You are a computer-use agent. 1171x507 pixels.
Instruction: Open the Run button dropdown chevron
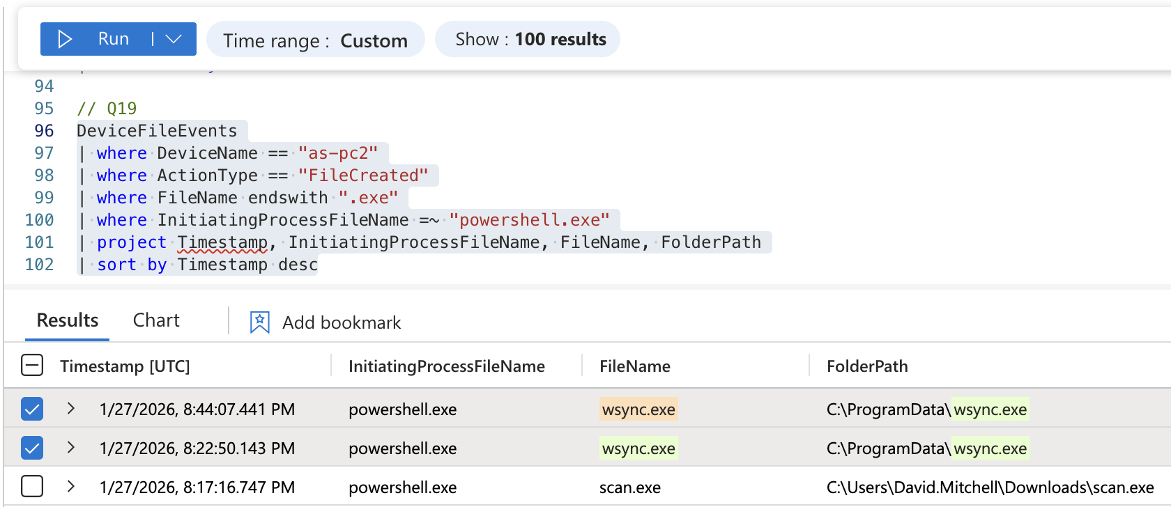(x=174, y=39)
